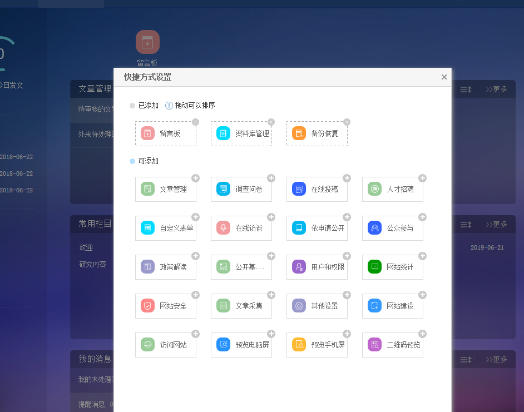Click the 文章管理 shortcut icon
Viewport: 524px width, 412px height.
click(147, 189)
